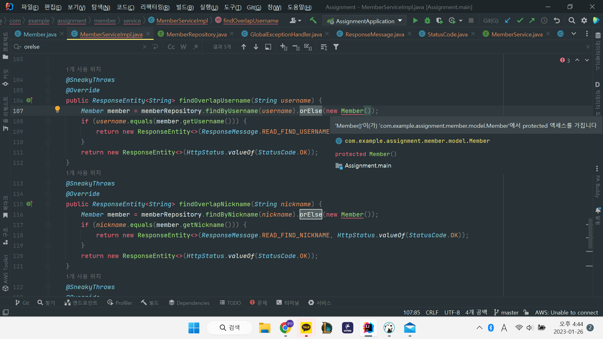This screenshot has height=339, width=603.
Task: Click the master Git branch widget
Action: 506,312
